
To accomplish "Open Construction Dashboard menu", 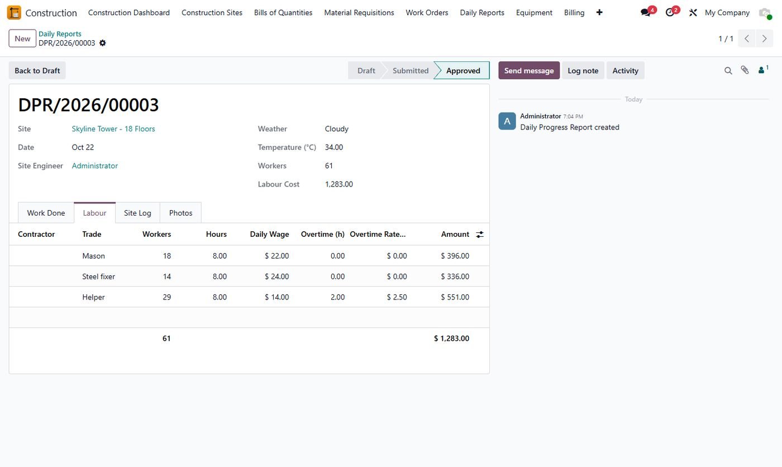I will (129, 12).
